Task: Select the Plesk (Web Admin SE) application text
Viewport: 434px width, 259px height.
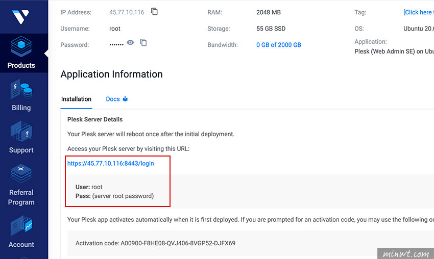Action: [x=394, y=51]
